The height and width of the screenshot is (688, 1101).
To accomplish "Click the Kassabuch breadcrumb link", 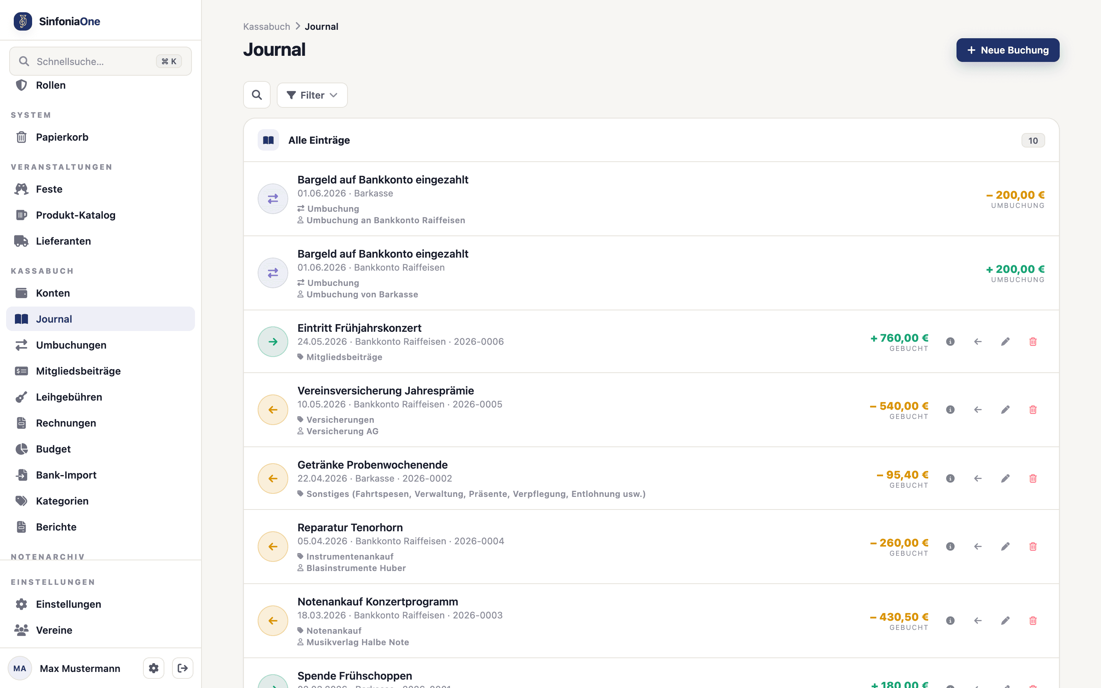I will click(x=266, y=26).
